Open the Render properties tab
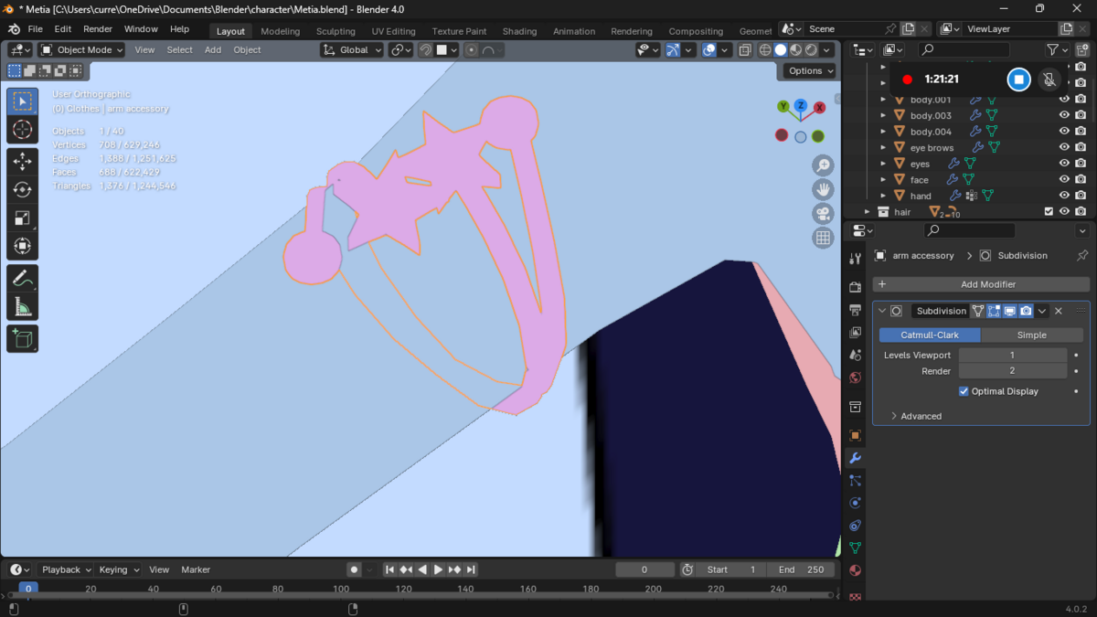The height and width of the screenshot is (617, 1097). click(855, 287)
